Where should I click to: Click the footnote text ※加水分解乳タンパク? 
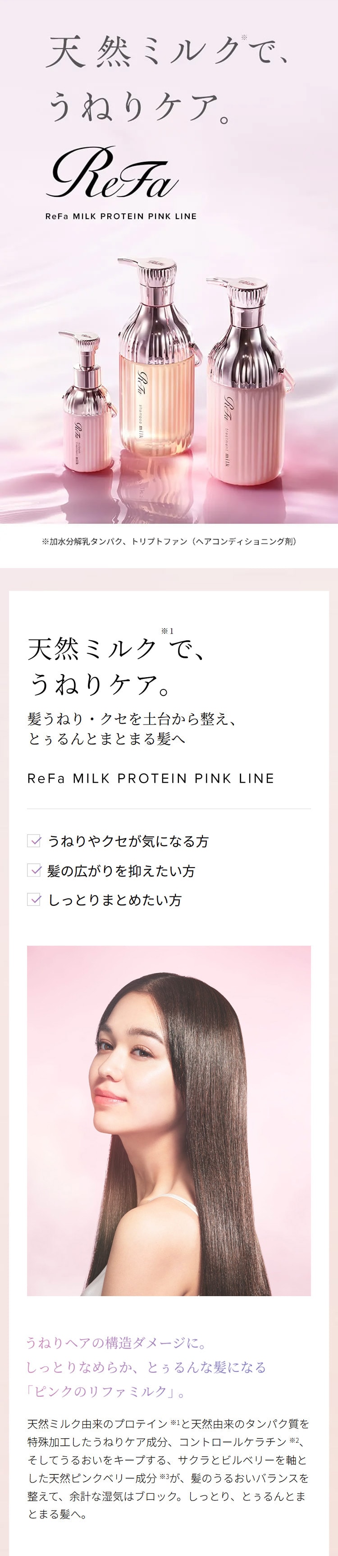click(x=169, y=541)
